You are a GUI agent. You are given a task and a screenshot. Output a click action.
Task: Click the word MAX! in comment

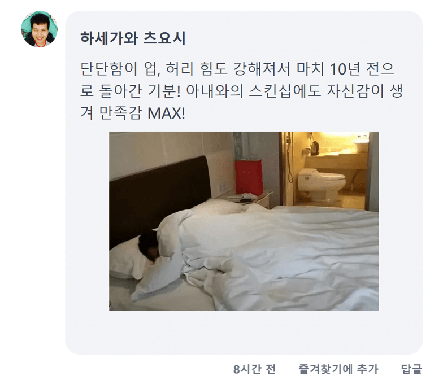166,113
